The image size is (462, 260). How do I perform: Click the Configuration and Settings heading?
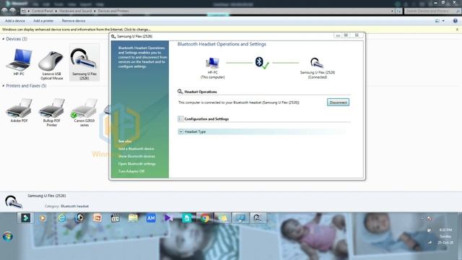(x=206, y=119)
